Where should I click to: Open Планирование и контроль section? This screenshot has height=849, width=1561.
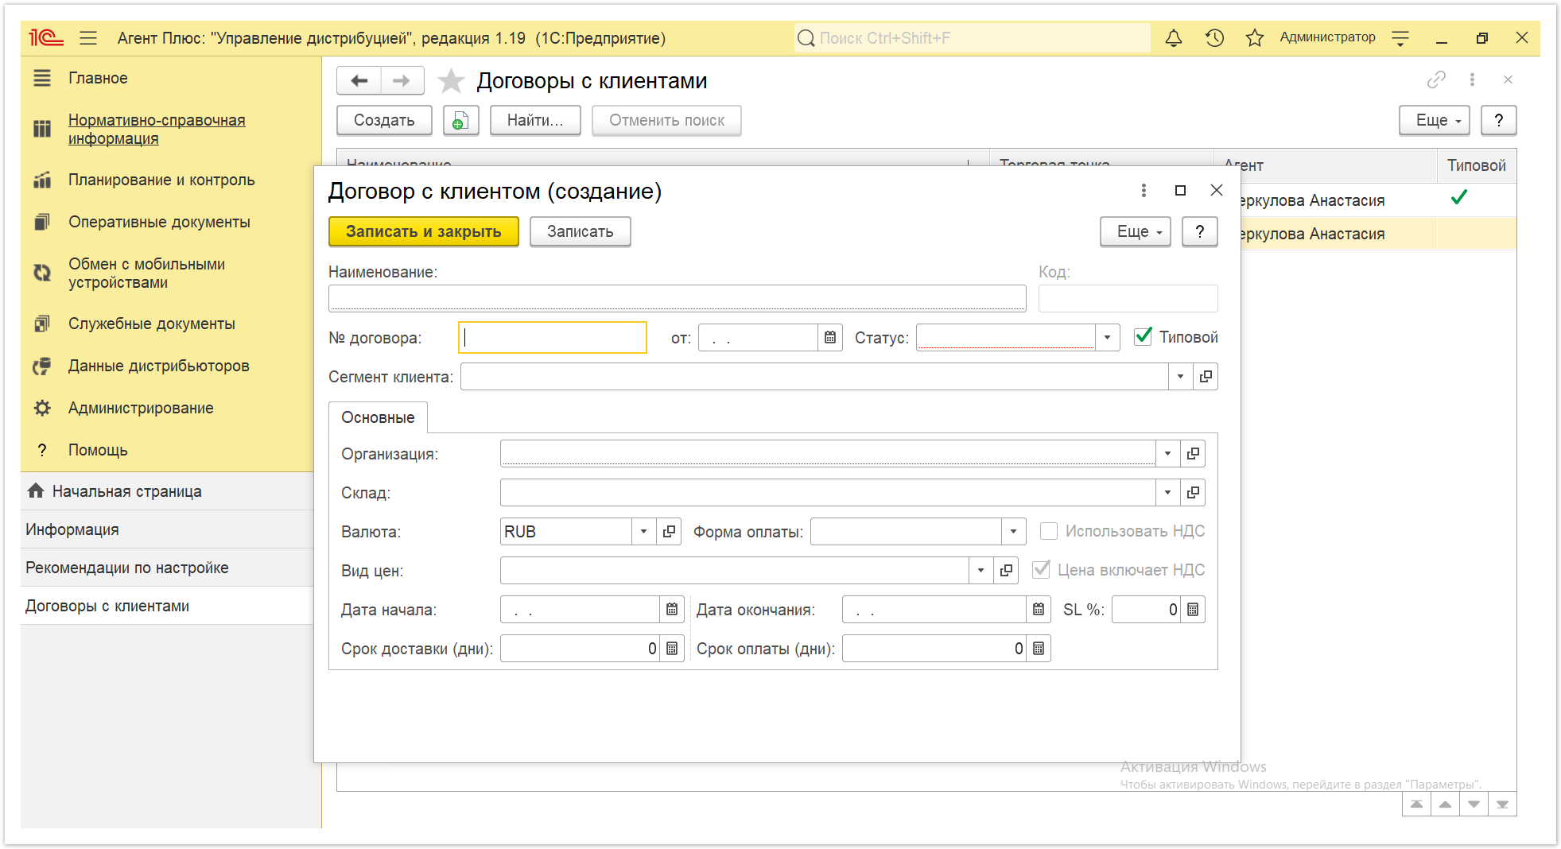pos(161,180)
